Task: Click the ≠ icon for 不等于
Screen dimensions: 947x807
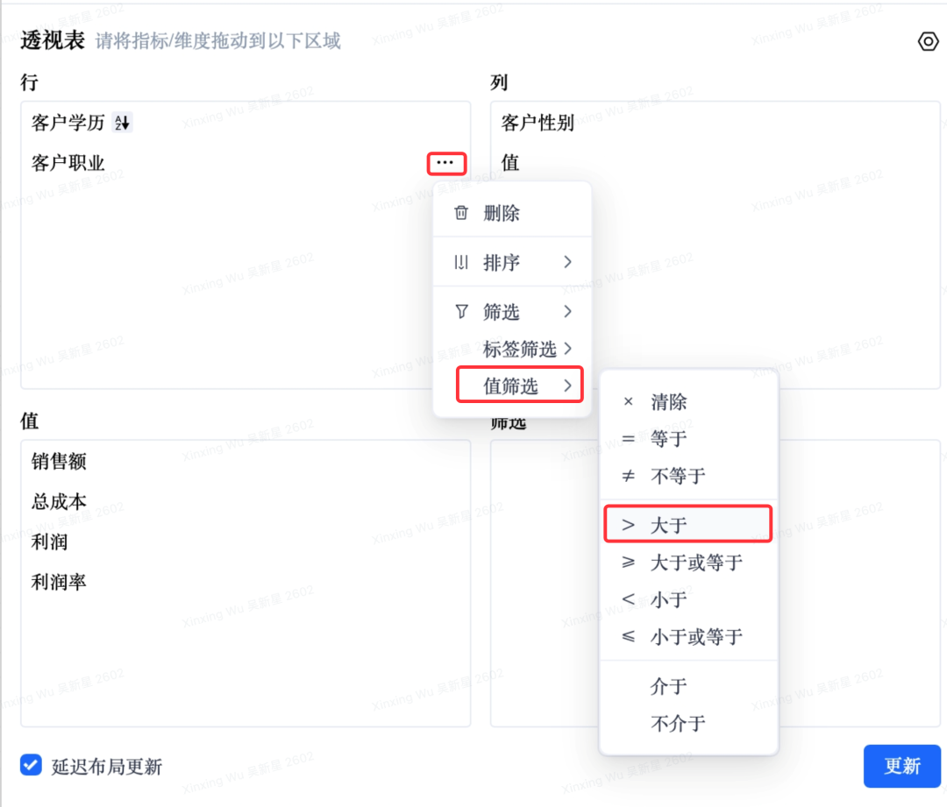Action: tap(628, 477)
